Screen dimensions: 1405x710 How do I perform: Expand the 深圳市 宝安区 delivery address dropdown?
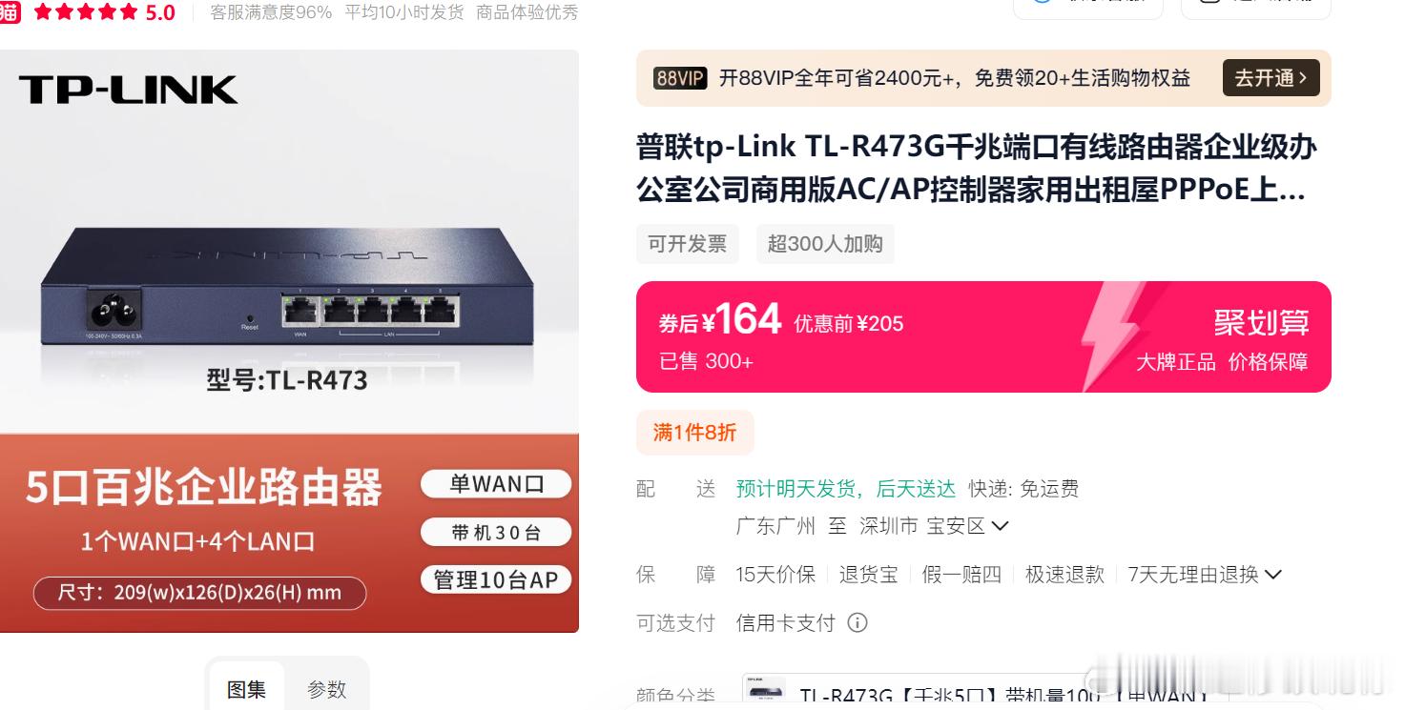[1001, 526]
